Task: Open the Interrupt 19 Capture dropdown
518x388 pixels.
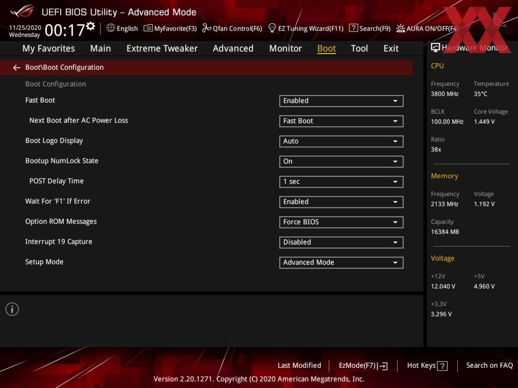Action: tap(341, 242)
